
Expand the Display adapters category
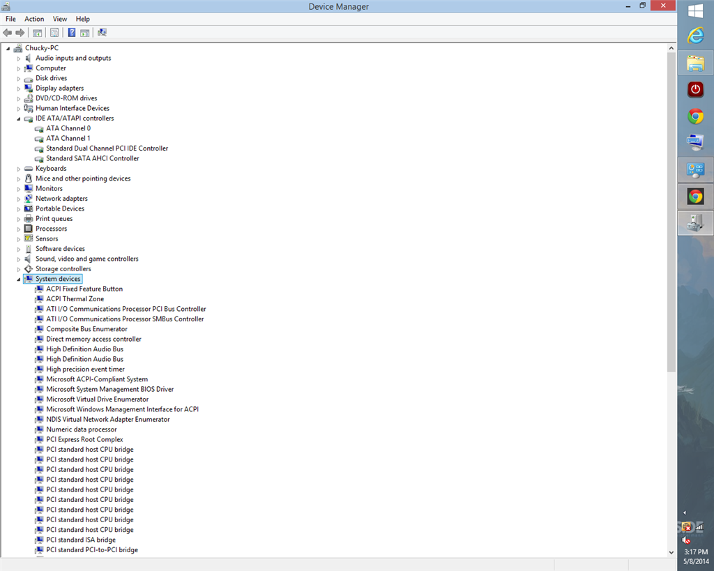[x=19, y=89]
